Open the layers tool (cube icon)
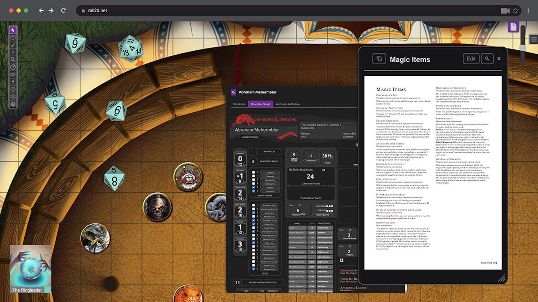 [x=13, y=37]
